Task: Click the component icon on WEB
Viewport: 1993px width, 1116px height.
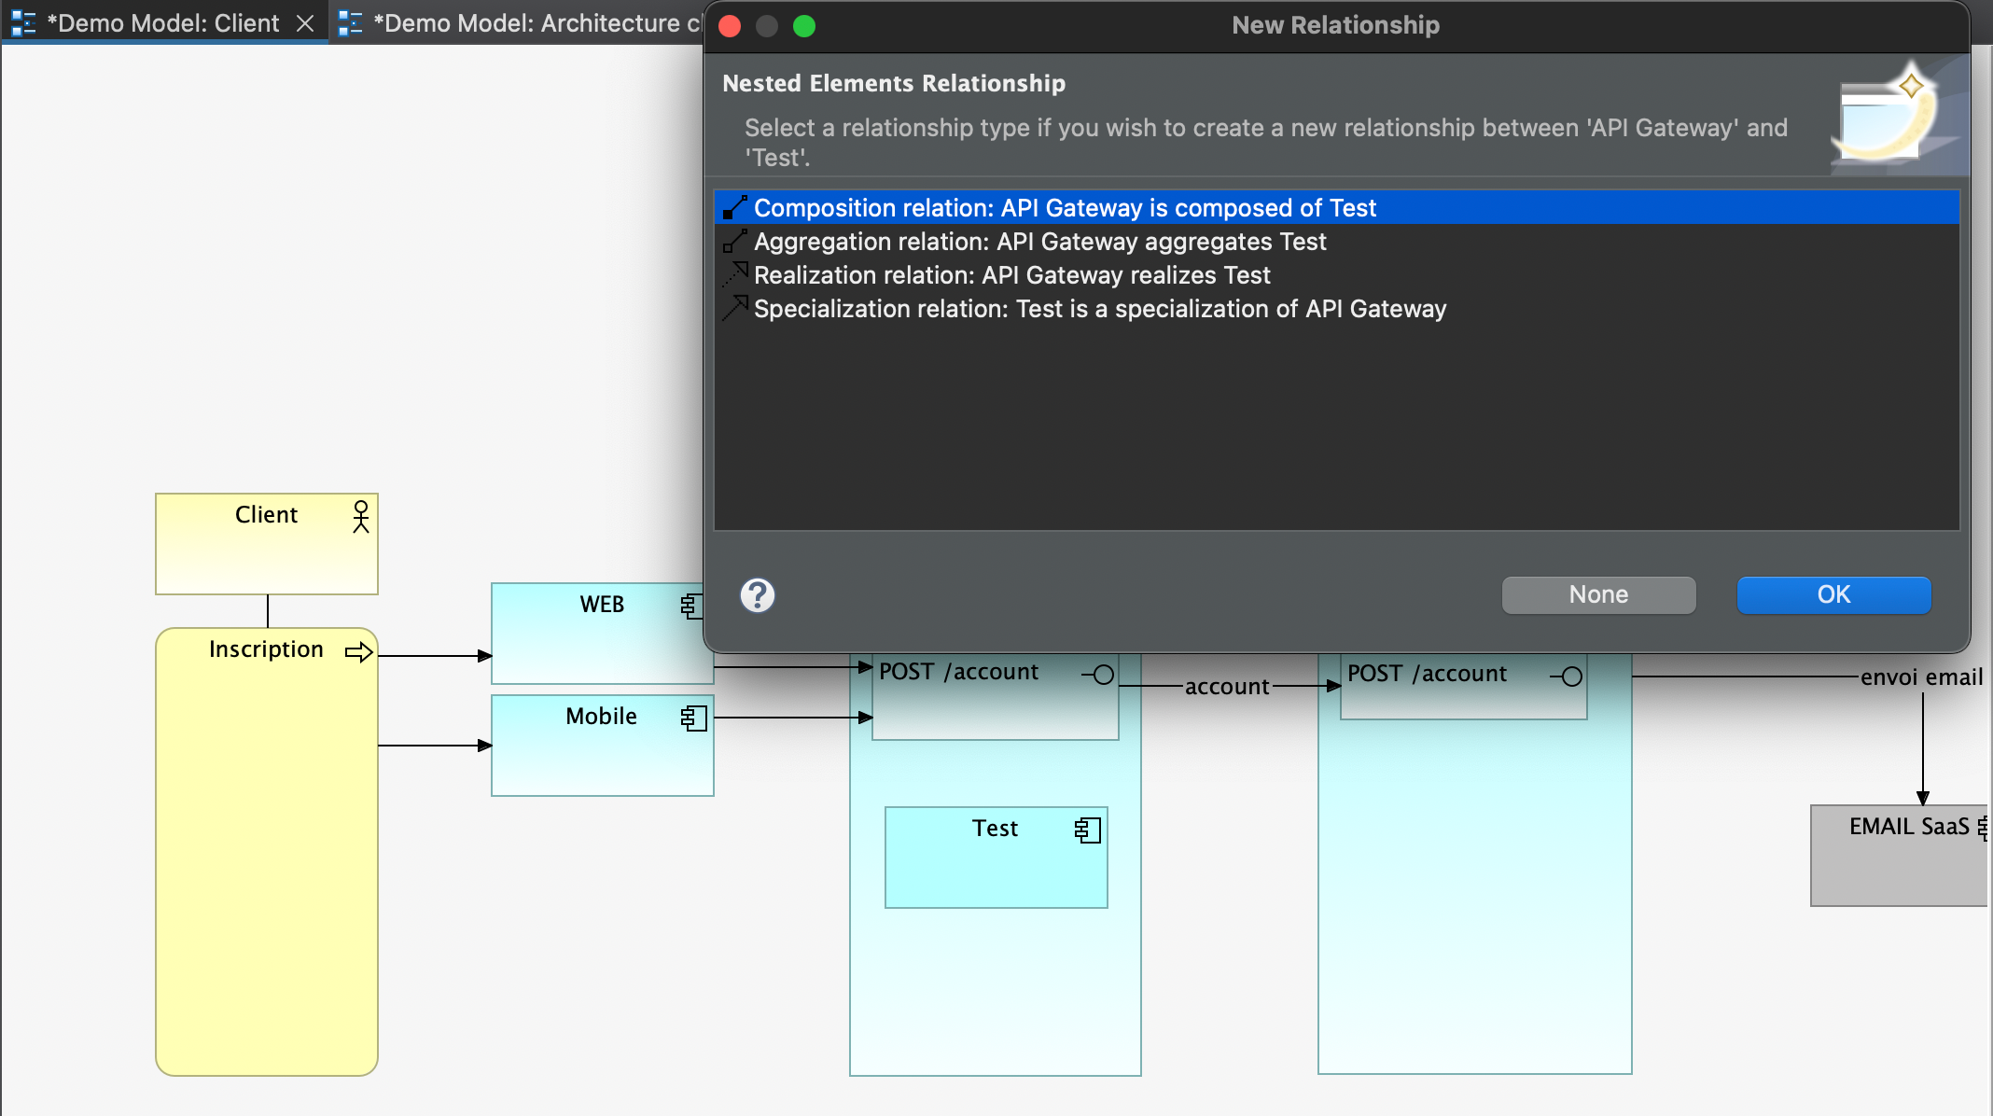Action: [691, 606]
